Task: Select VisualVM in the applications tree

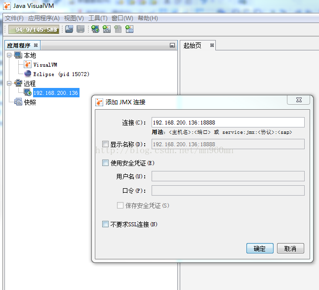Action: 45,65
